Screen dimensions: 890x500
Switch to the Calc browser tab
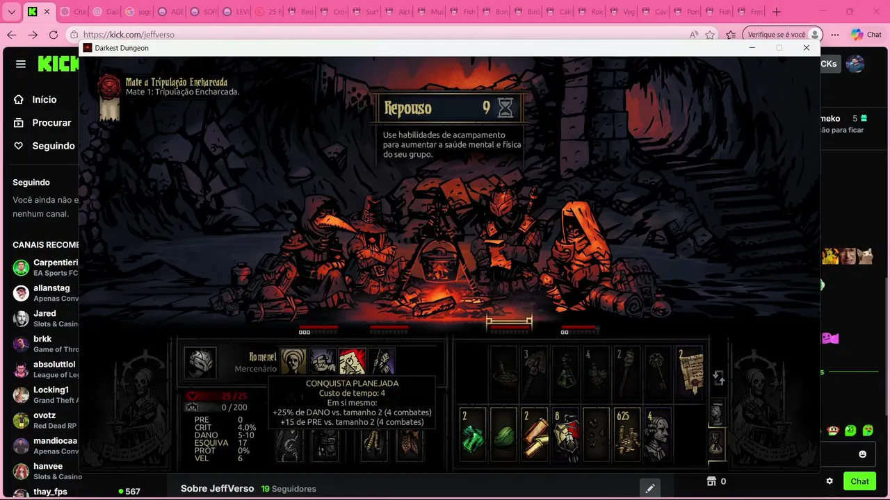pos(560,12)
